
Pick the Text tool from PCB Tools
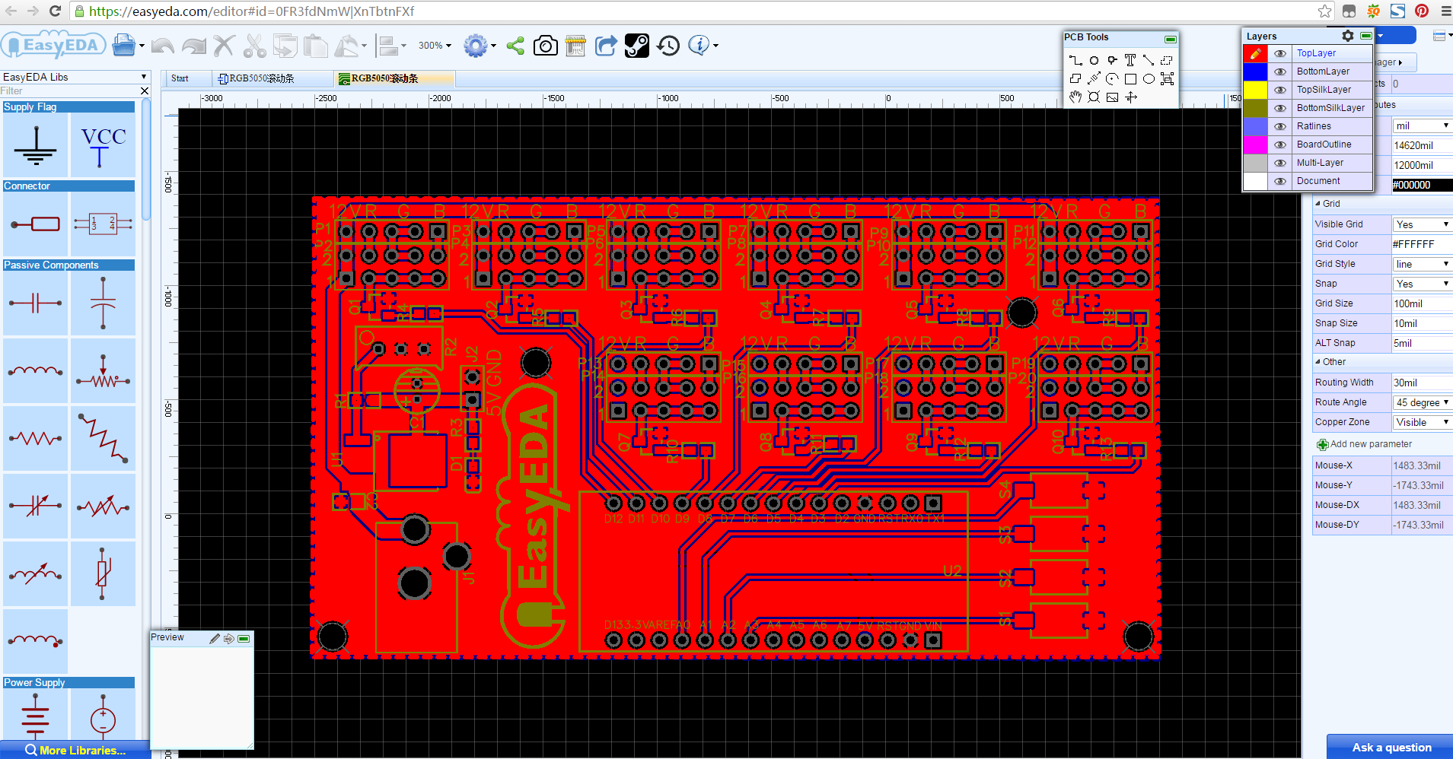tap(1130, 60)
